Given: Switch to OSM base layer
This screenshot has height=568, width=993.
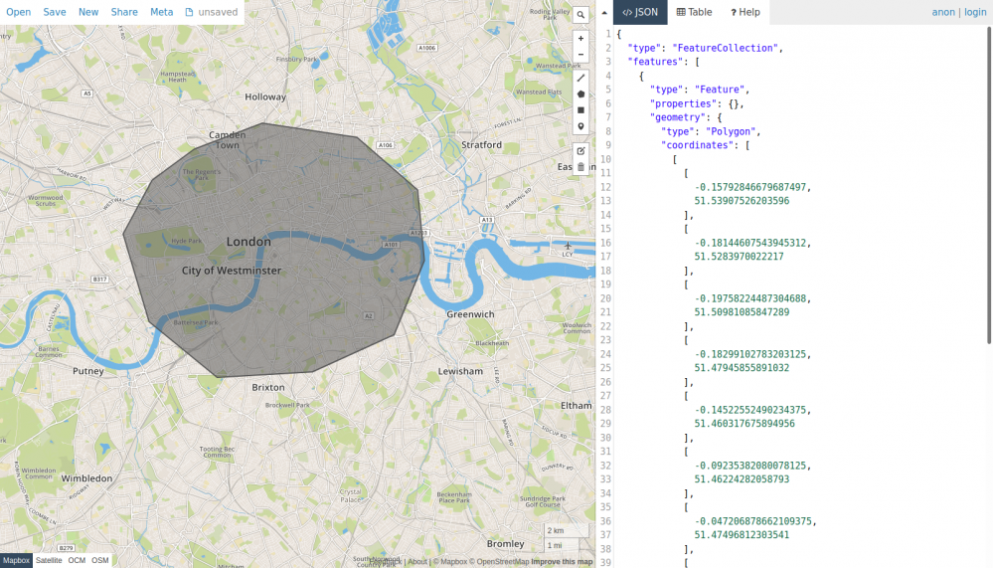Looking at the screenshot, I should (100, 560).
